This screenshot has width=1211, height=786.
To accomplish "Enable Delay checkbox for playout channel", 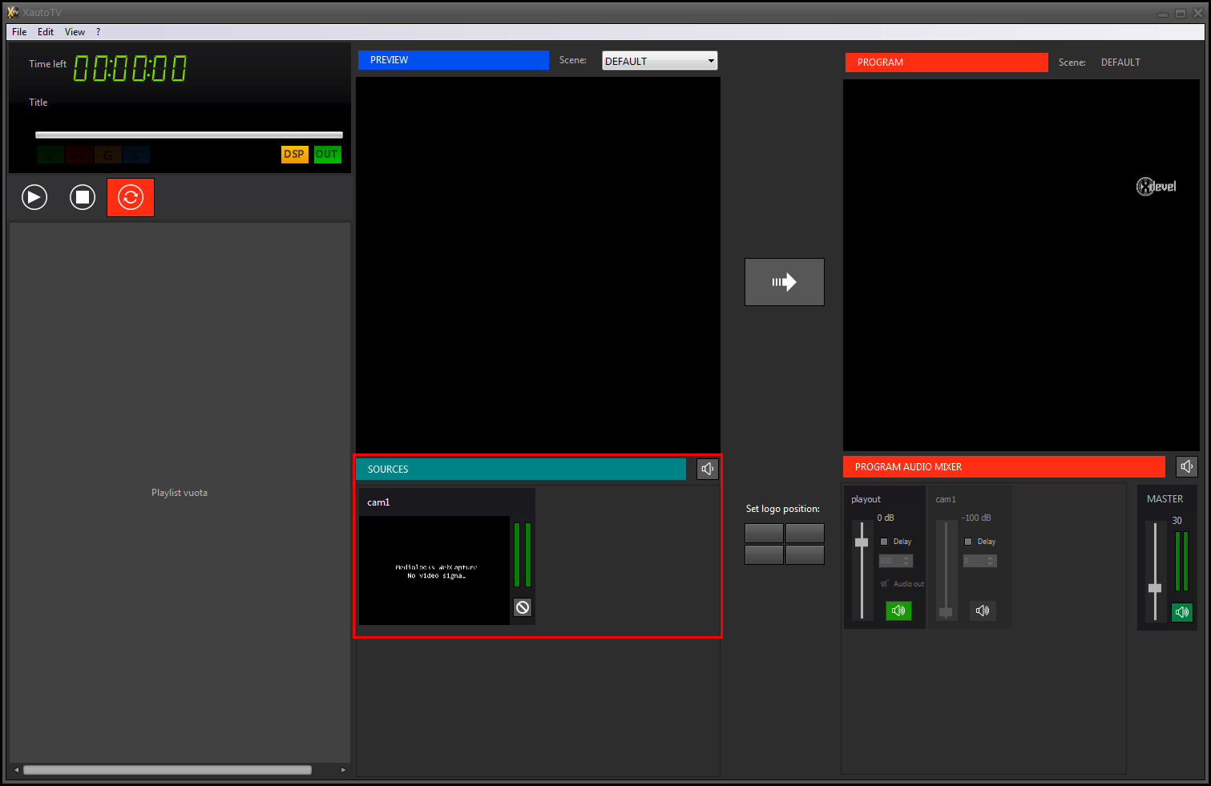I will click(x=884, y=542).
